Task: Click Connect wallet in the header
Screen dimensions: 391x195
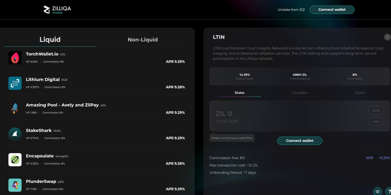Action: coord(332,9)
